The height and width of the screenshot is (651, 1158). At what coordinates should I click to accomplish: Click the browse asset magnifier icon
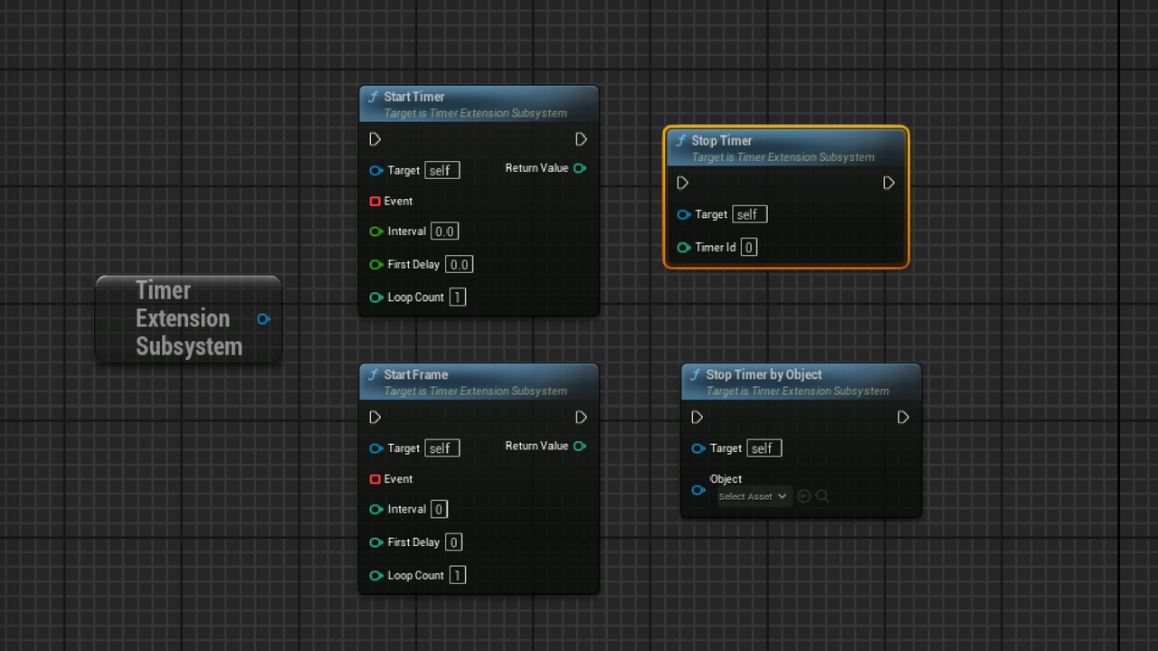coord(822,496)
